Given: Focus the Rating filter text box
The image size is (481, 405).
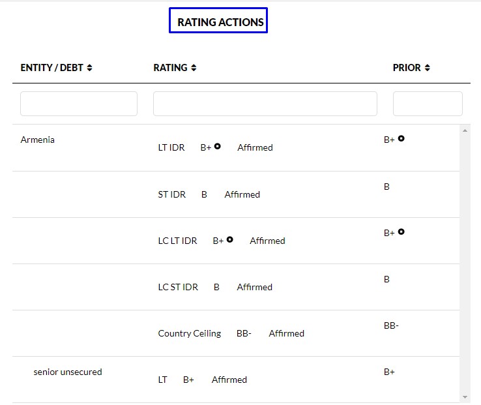Looking at the screenshot, I should pyautogui.click(x=265, y=104).
